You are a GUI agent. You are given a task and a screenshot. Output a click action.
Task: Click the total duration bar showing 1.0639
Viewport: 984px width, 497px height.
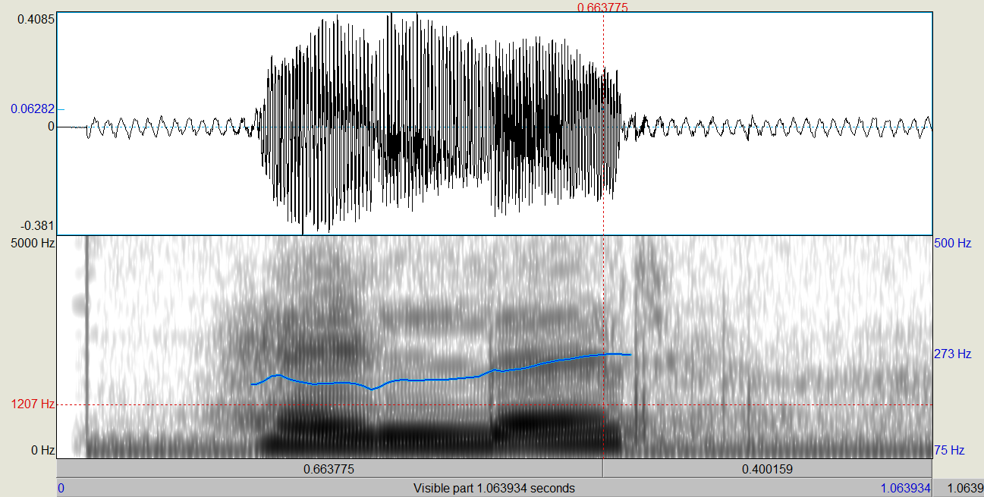(x=958, y=488)
